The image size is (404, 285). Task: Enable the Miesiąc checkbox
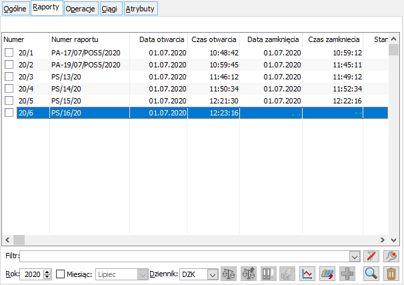[60, 274]
